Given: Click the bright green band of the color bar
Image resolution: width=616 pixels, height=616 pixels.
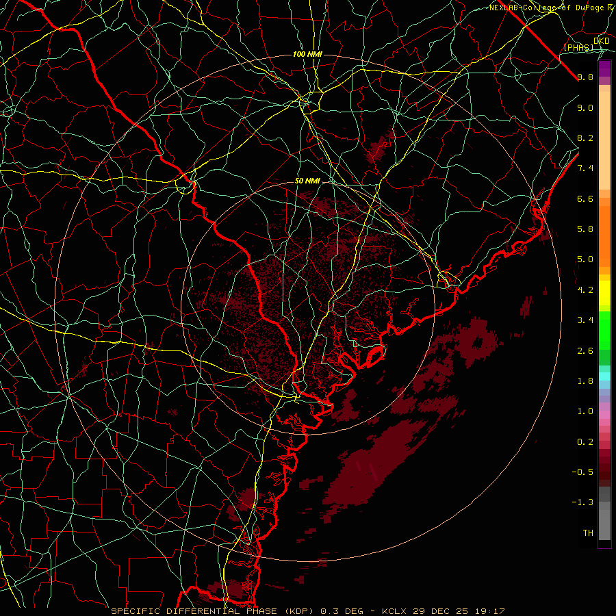Looking at the screenshot, I should tap(604, 331).
